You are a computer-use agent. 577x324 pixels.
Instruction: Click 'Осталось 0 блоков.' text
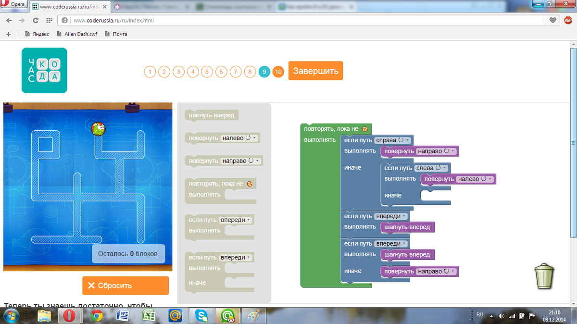[x=128, y=253]
